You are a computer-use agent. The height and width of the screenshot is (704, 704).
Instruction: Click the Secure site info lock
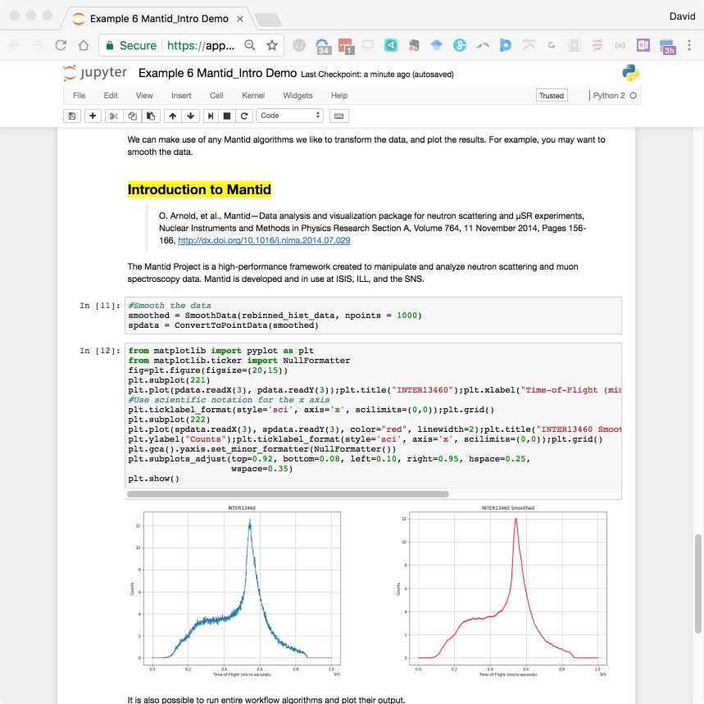[110, 45]
